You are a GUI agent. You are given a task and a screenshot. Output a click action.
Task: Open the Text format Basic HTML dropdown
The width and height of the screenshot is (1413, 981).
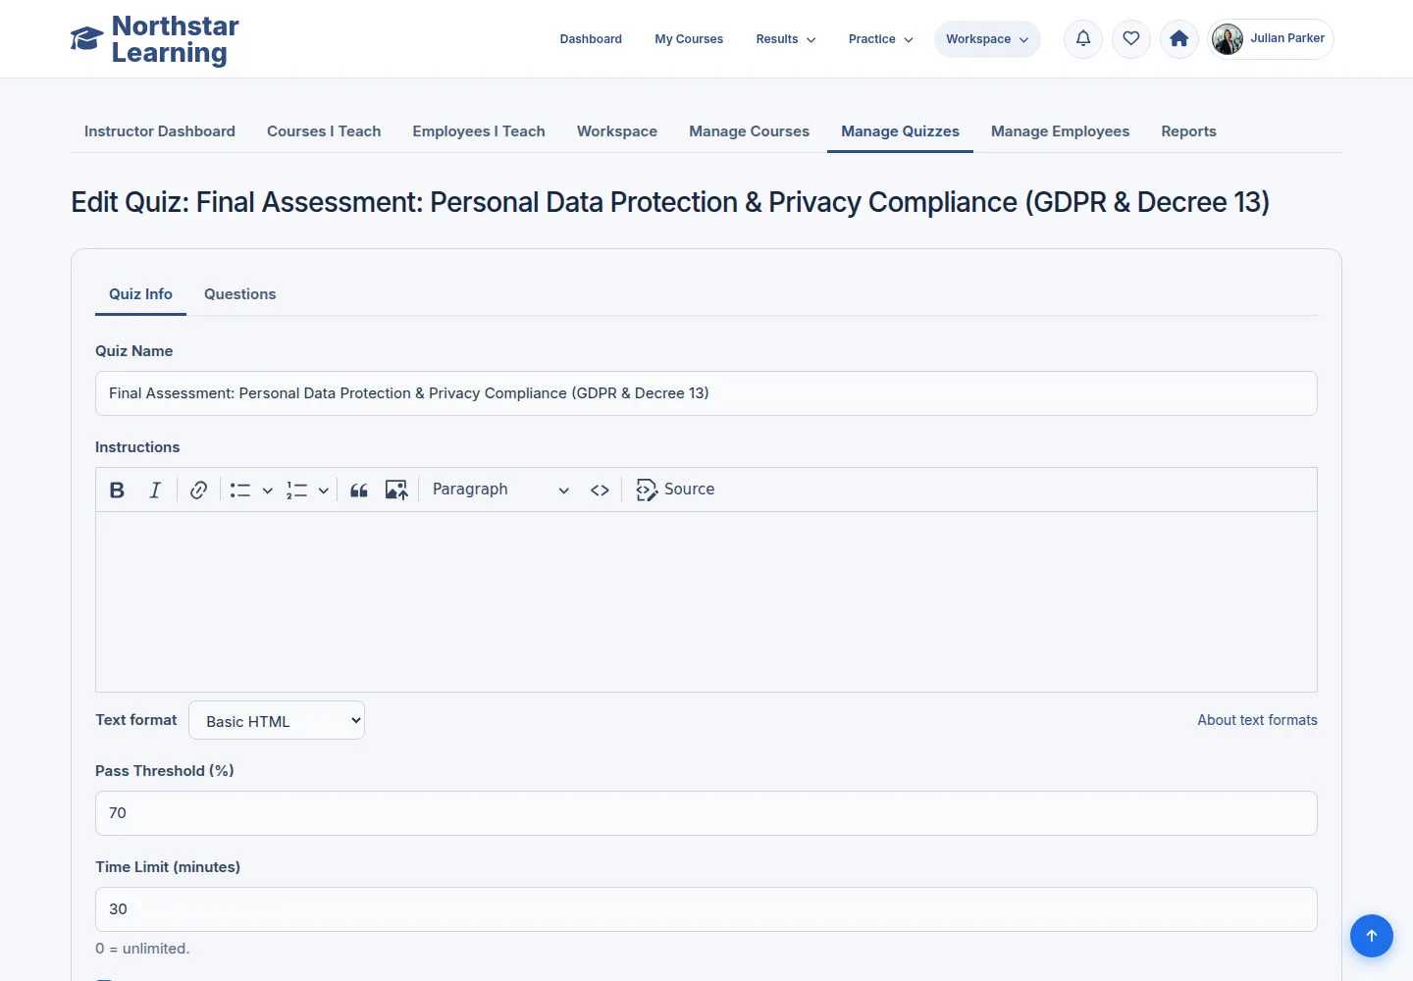click(x=277, y=720)
